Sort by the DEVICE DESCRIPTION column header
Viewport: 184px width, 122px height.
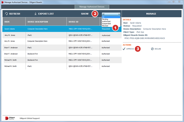(x=46, y=22)
